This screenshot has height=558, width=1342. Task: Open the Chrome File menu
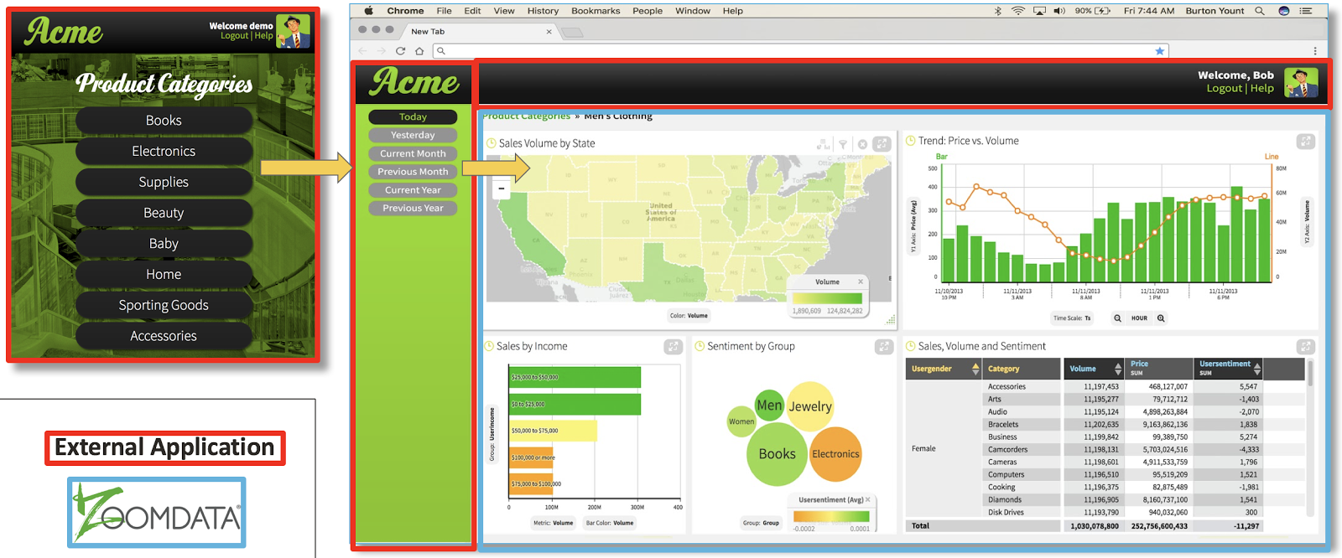(444, 11)
